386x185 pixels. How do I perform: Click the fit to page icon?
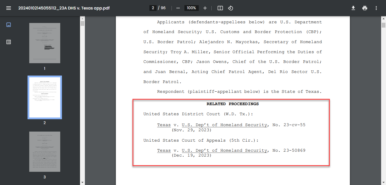pyautogui.click(x=220, y=8)
